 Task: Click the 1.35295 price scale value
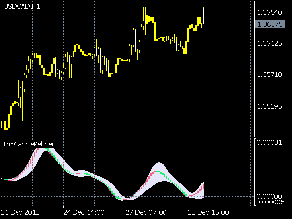(270, 106)
